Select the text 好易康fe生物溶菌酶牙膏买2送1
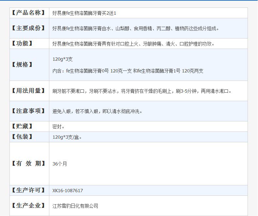This screenshot has width=258, height=216. point(84,13)
